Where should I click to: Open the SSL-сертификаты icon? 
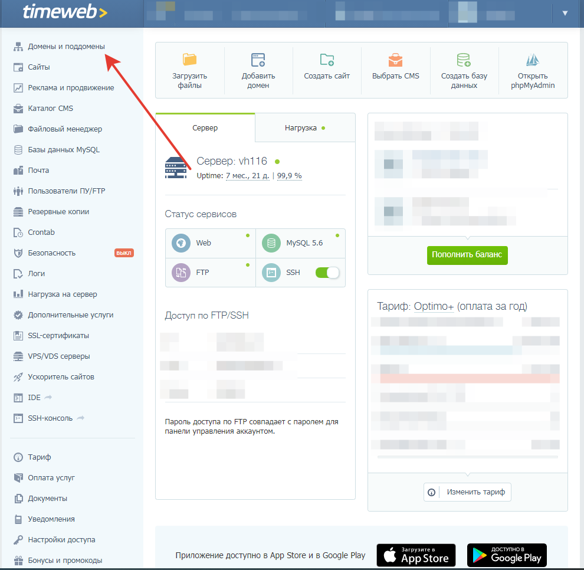point(18,336)
